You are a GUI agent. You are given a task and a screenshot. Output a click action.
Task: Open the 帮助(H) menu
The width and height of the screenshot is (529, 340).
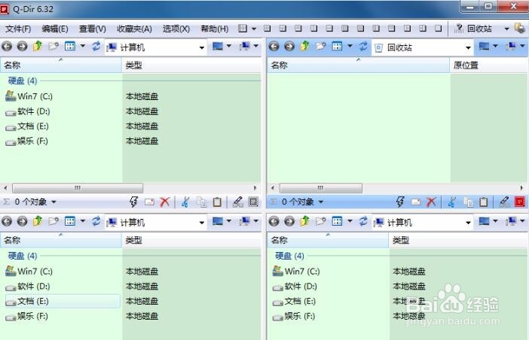[x=214, y=29]
